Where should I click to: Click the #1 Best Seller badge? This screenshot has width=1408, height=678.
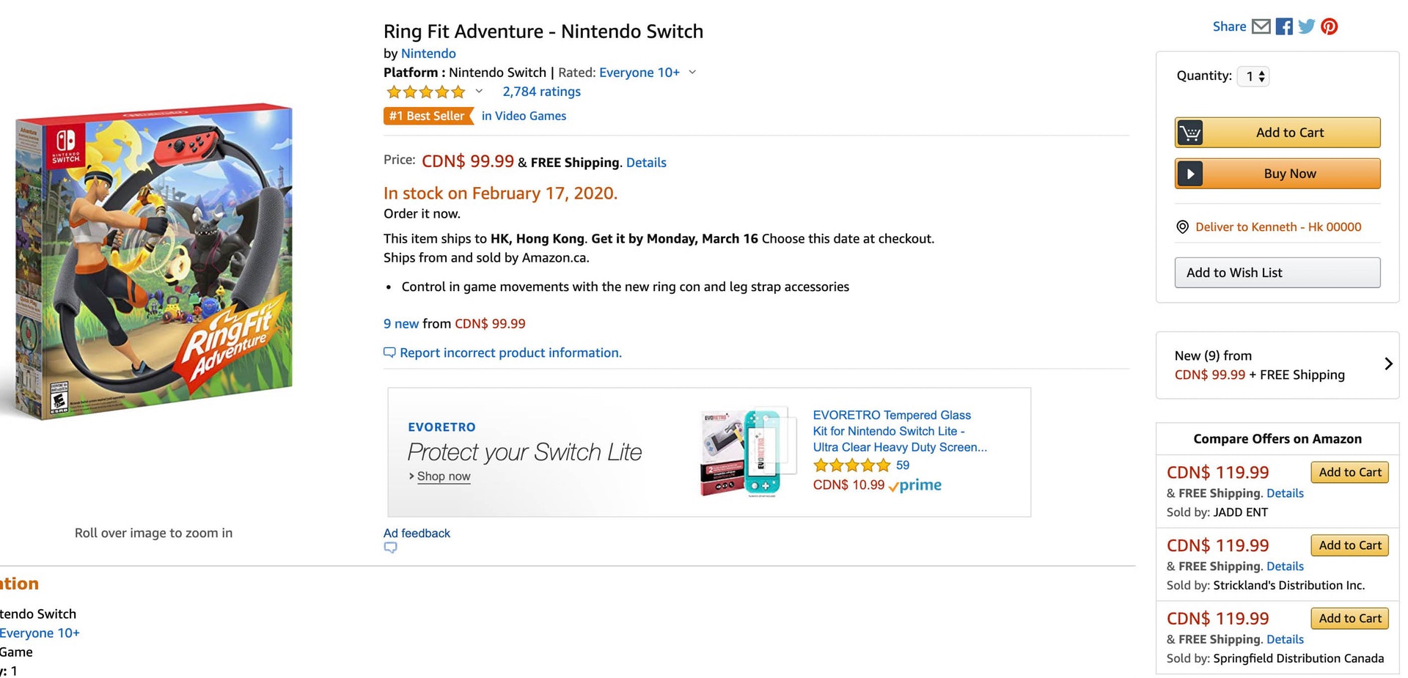click(428, 116)
